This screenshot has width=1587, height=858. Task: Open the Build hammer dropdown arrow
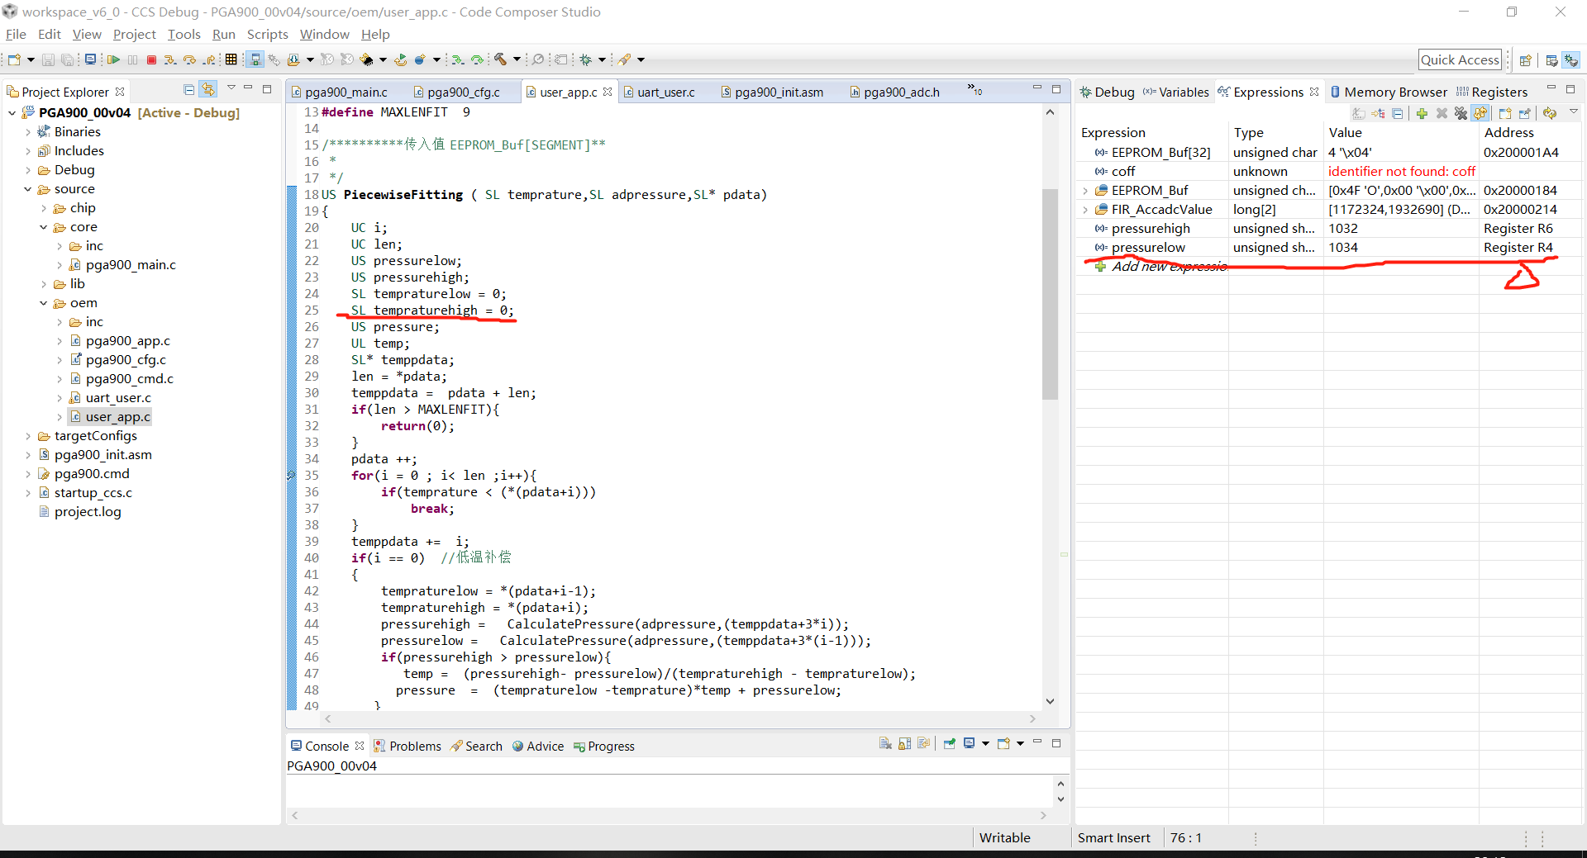click(517, 59)
